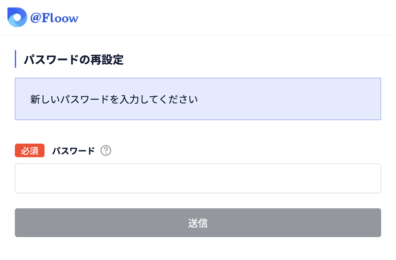Viewport: 396px width, 260px height.
Task: Click the 送信 submit button
Action: tap(198, 223)
